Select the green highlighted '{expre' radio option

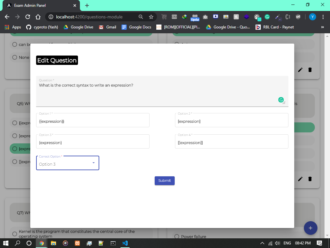coord(15,149)
